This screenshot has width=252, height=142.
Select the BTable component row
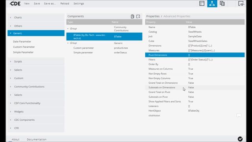[104, 37]
